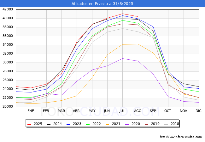
Task: Click the '2024' legend label
Action: click(57, 124)
